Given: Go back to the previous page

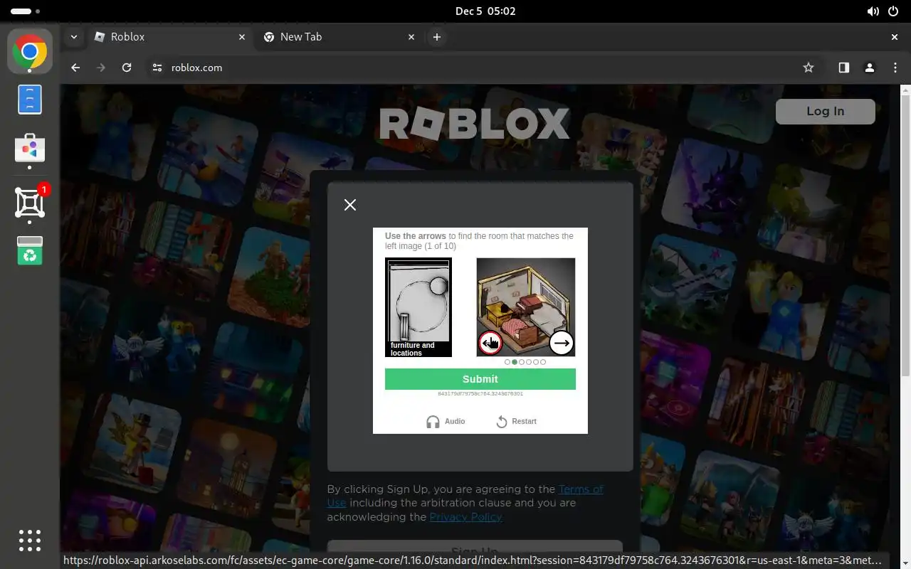Looking at the screenshot, I should point(75,68).
